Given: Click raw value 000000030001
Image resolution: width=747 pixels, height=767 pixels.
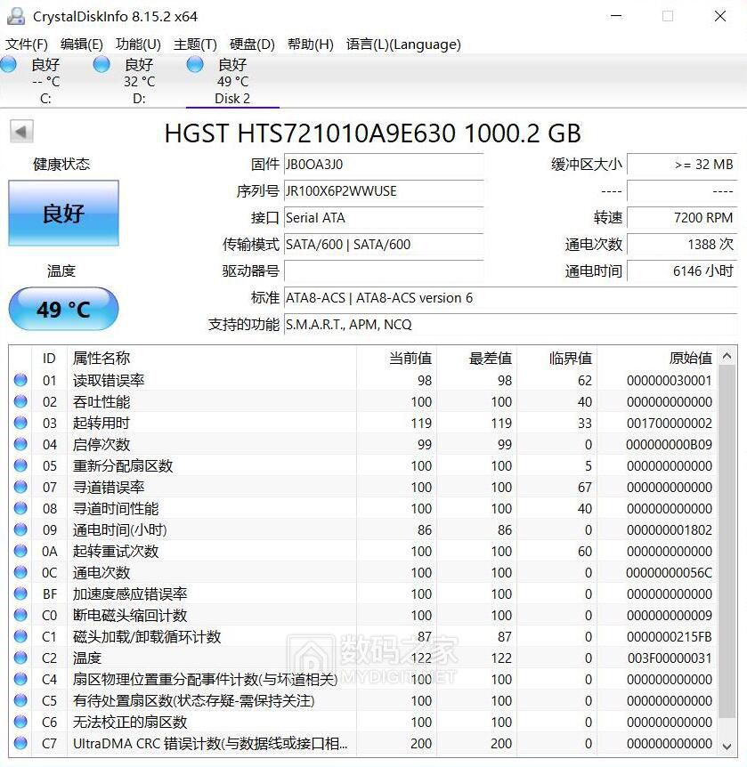Looking at the screenshot, I should pos(670,381).
